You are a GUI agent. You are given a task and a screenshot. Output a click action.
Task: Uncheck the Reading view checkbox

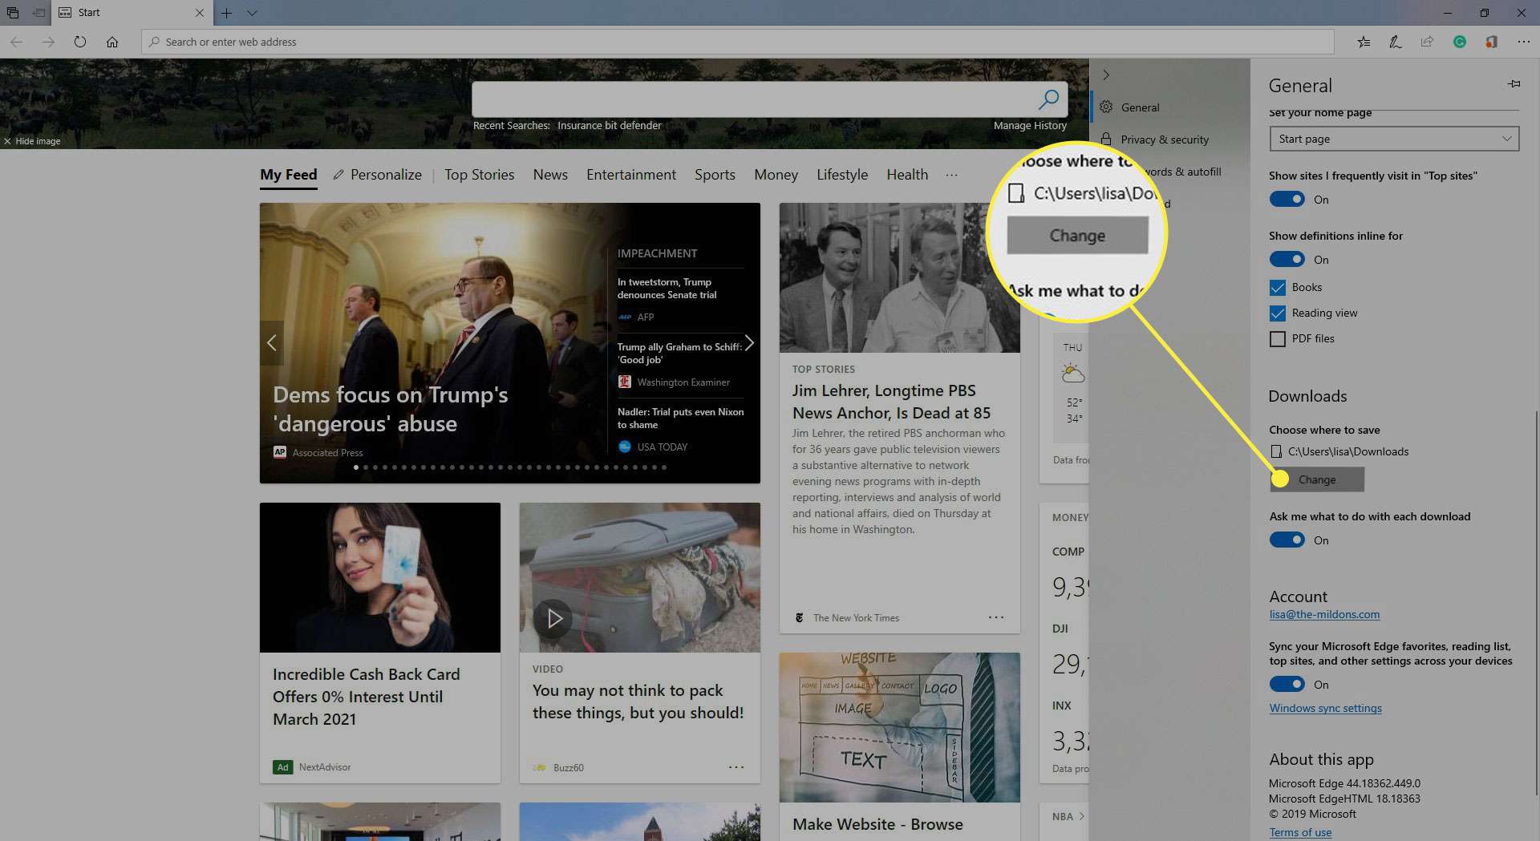pos(1278,313)
